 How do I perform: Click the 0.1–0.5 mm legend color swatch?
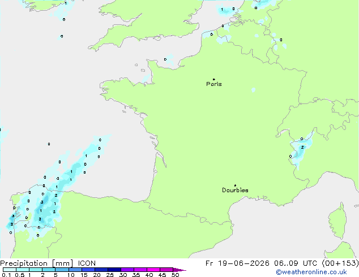(10, 270)
